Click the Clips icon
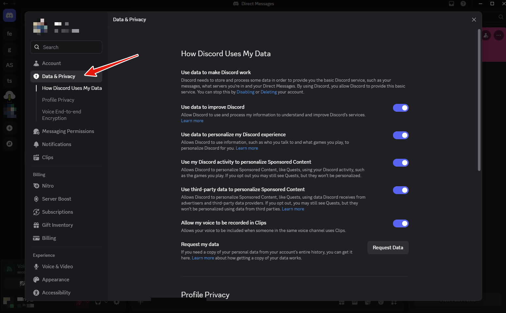Viewport: 506px width, 313px height. point(36,157)
